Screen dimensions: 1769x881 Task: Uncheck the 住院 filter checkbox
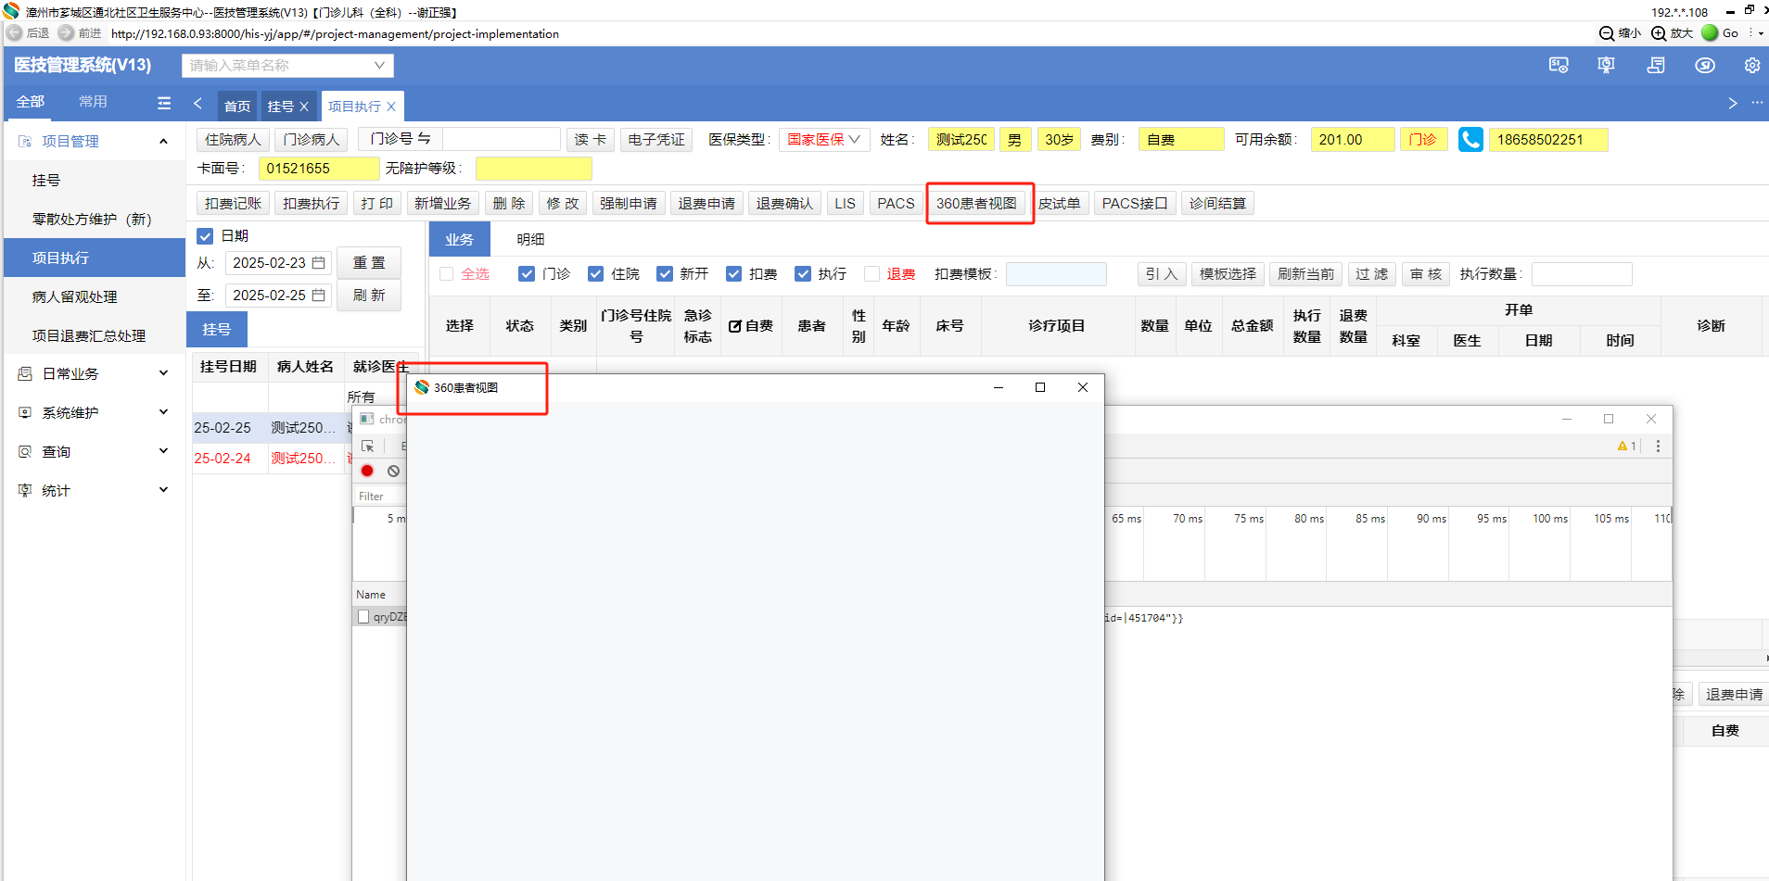tap(595, 274)
